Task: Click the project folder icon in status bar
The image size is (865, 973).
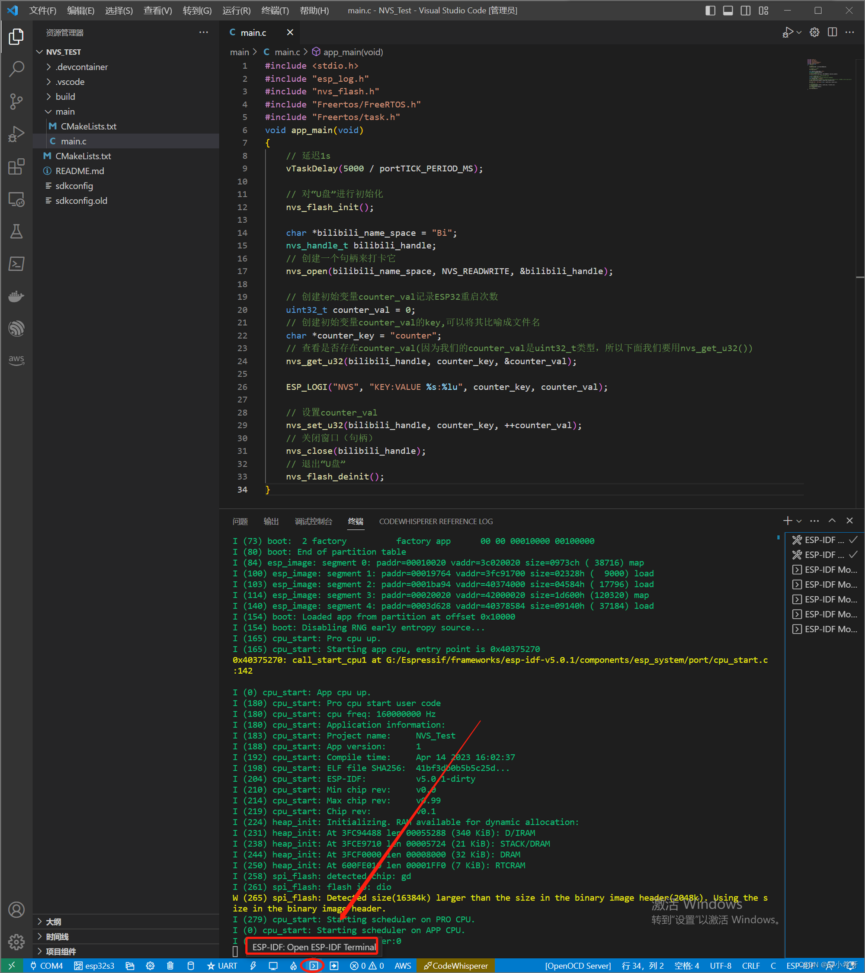Action: click(129, 966)
